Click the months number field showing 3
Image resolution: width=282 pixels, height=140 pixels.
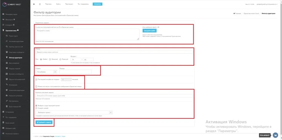click(x=66, y=79)
